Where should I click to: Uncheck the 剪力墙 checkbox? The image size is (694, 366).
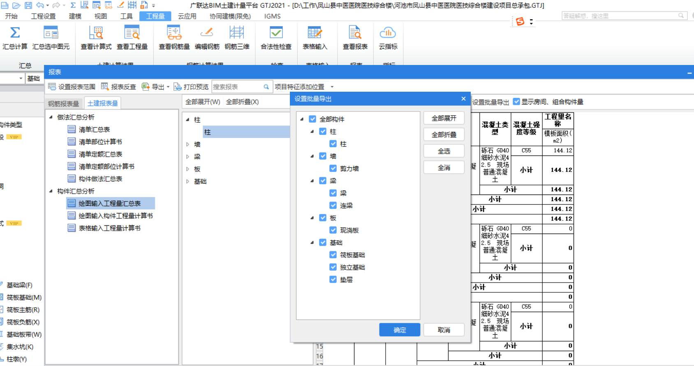[x=333, y=168]
